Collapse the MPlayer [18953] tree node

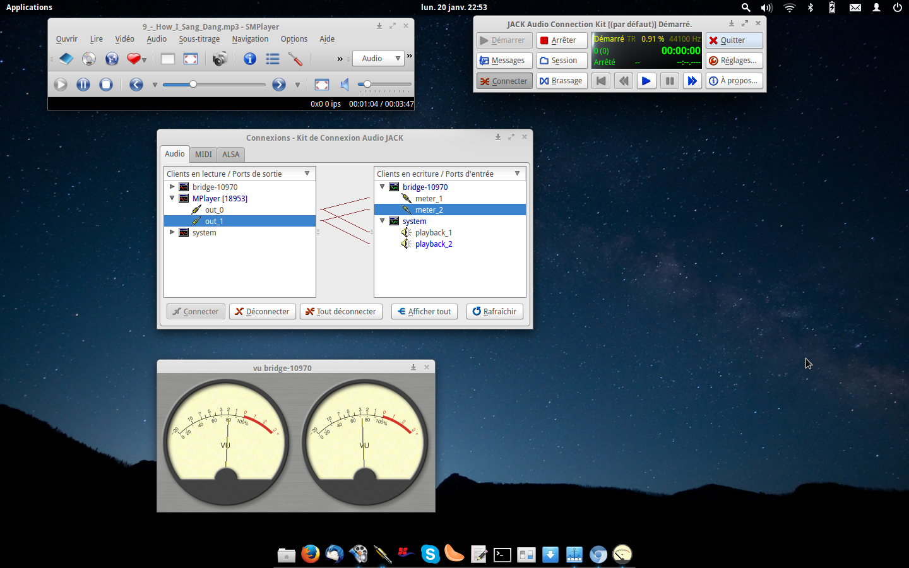172,198
